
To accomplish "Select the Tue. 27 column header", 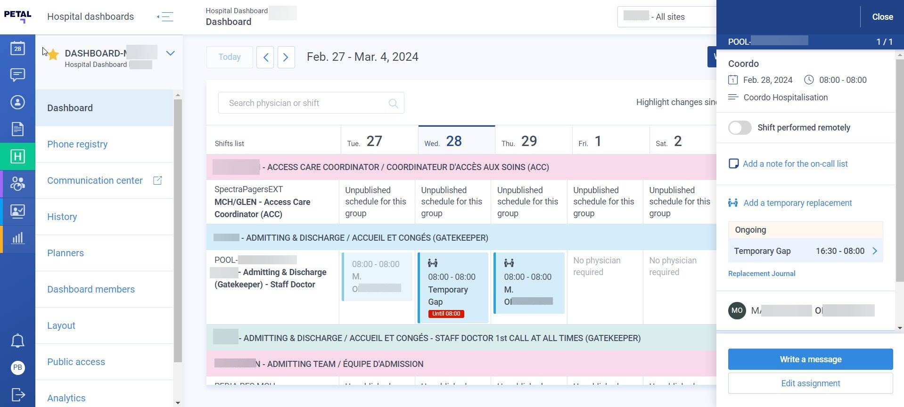I will point(379,140).
